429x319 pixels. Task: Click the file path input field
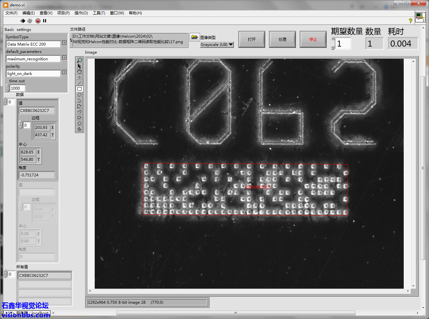(x=130, y=40)
